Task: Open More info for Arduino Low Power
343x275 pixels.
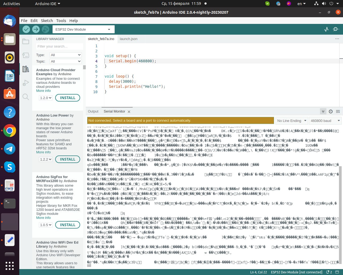Action: 43,152
